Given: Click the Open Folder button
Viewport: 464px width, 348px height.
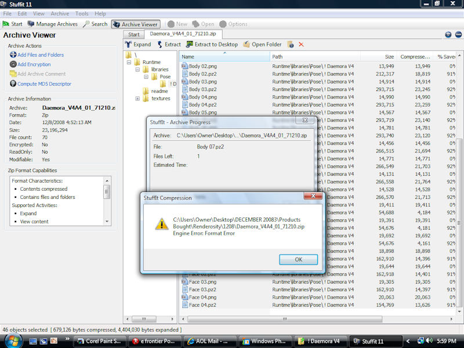Looking at the screenshot, I should (x=262, y=45).
